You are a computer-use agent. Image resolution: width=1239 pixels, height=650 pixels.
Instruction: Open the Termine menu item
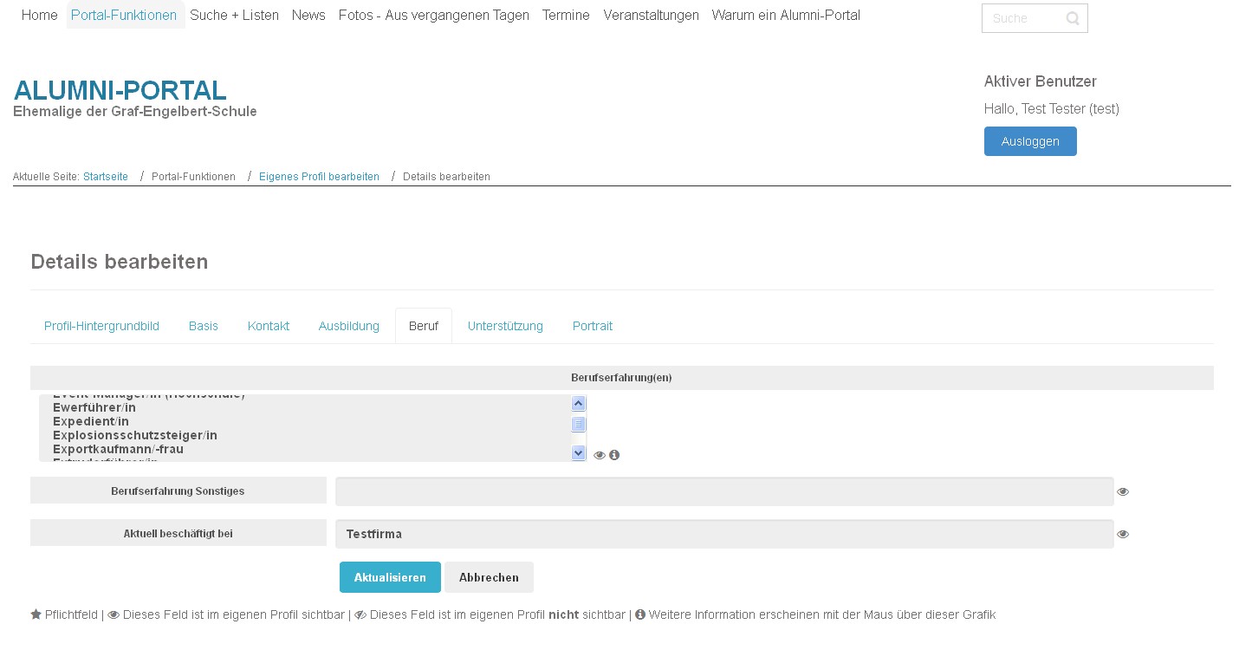point(566,16)
